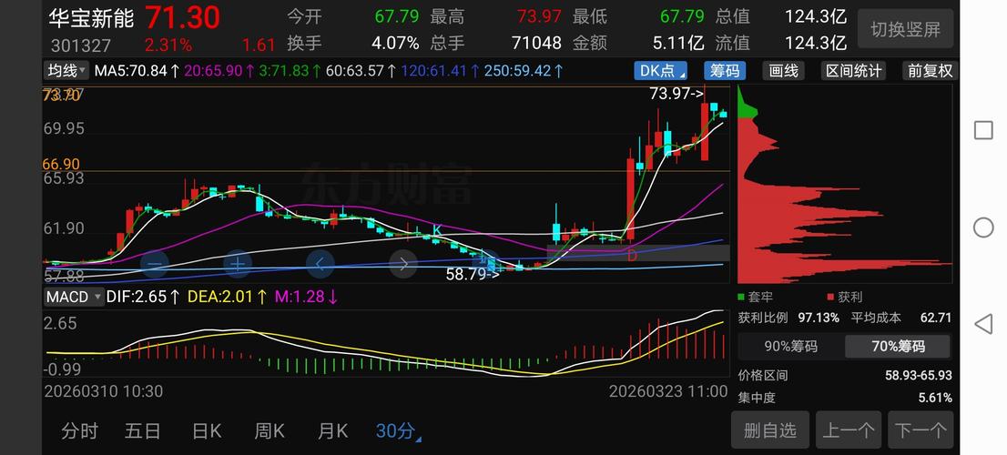Go to next stock with 下一个

(921, 430)
